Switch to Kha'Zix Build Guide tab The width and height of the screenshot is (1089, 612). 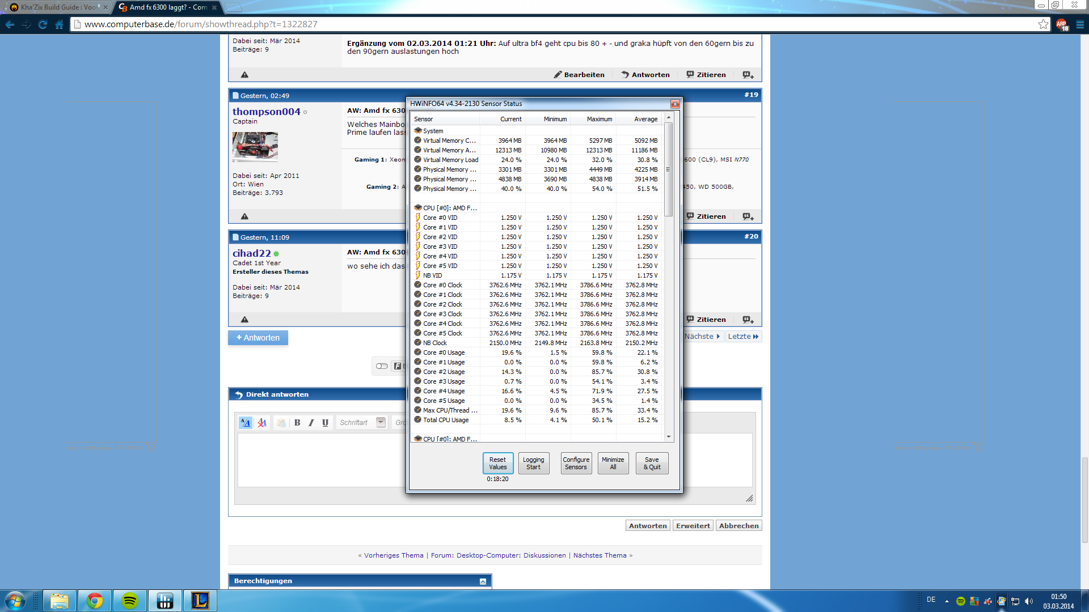click(57, 7)
